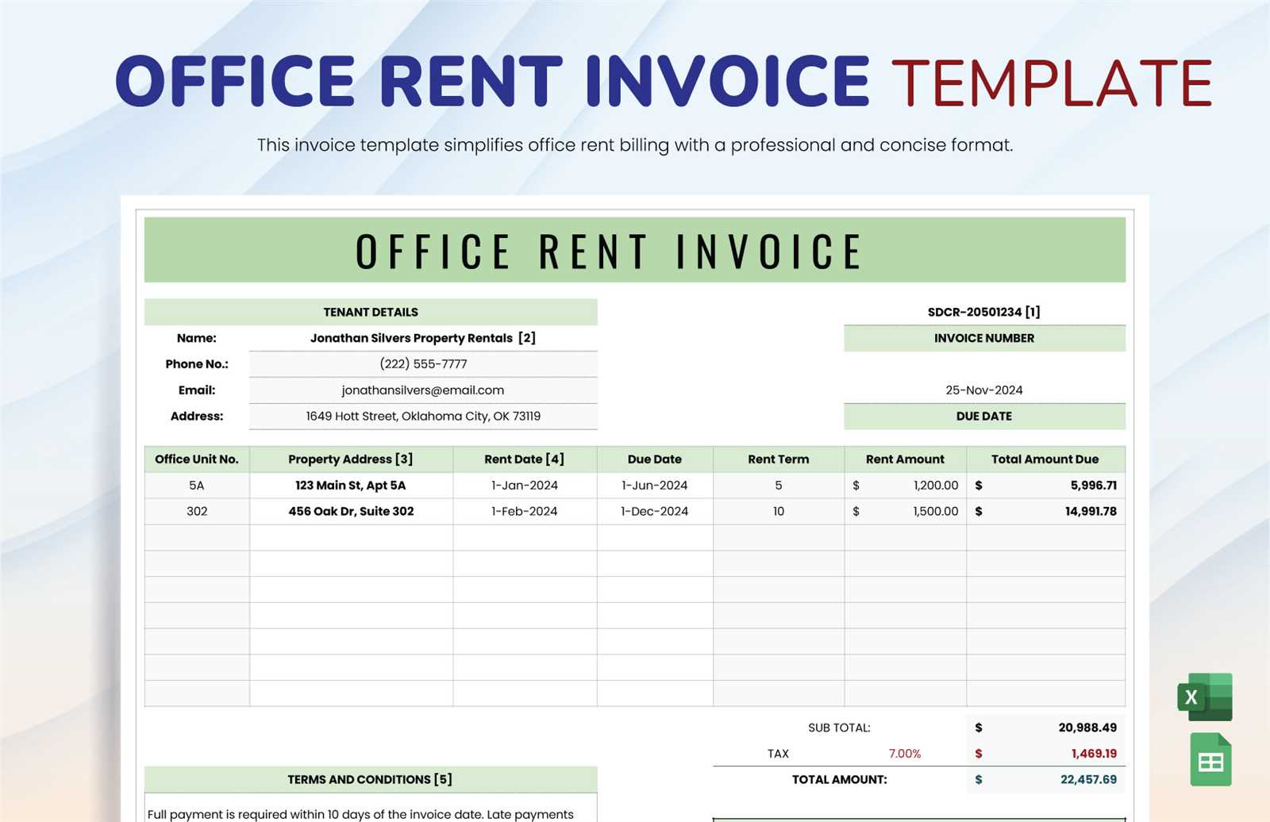Click the Rent Date column header

click(x=525, y=459)
